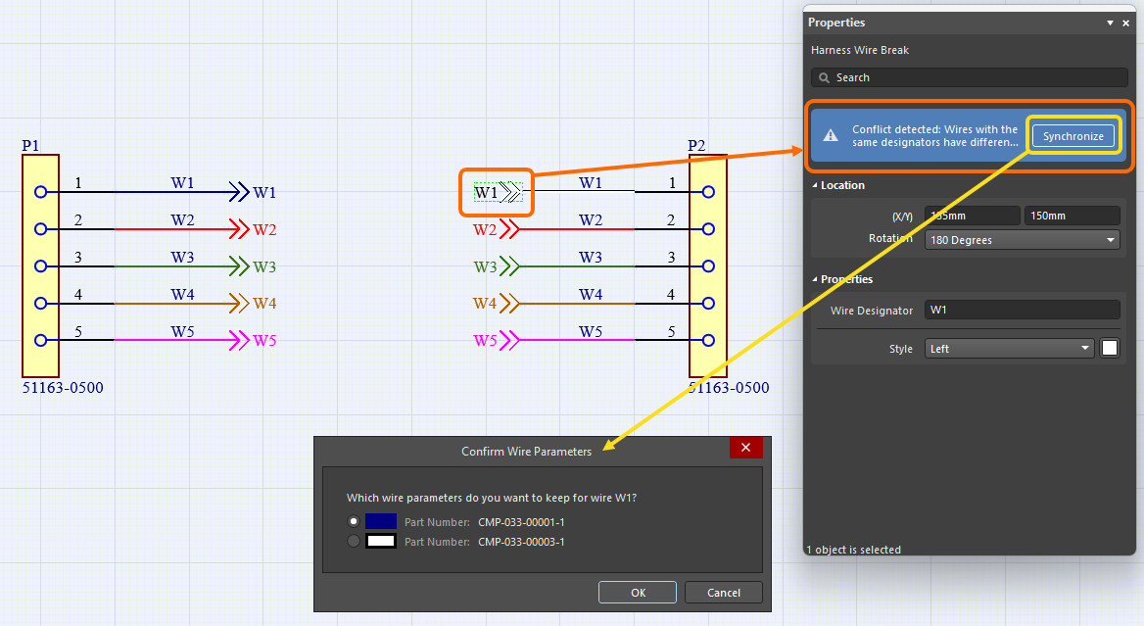Click the 51163-0500 label under P2
This screenshot has width=1144, height=626.
[729, 387]
